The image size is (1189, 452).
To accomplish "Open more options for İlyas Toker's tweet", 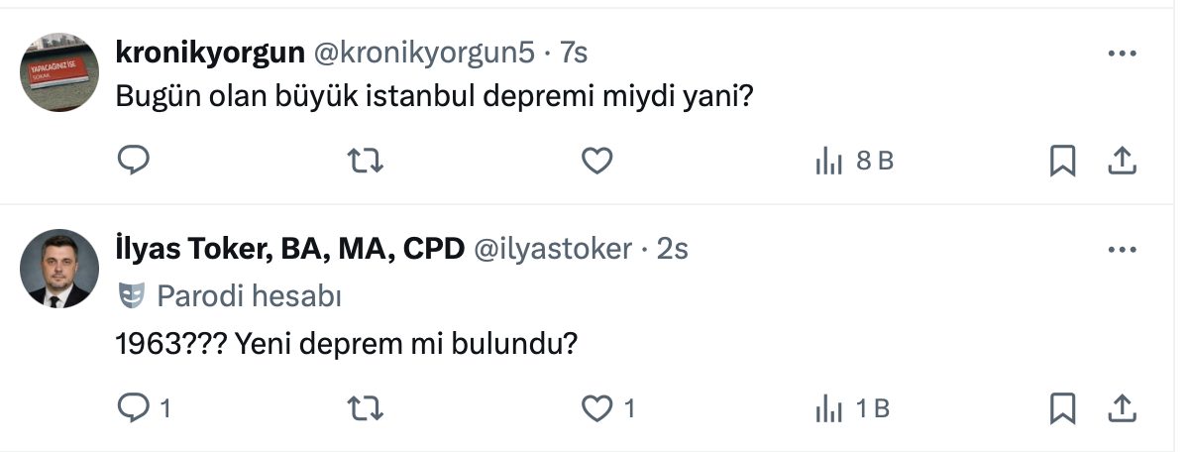I will (x=1121, y=250).
